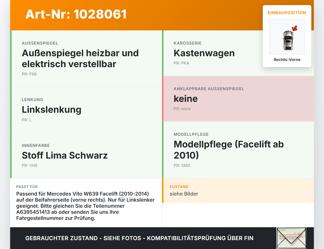Click the PR: XM0 code

tap(182, 165)
